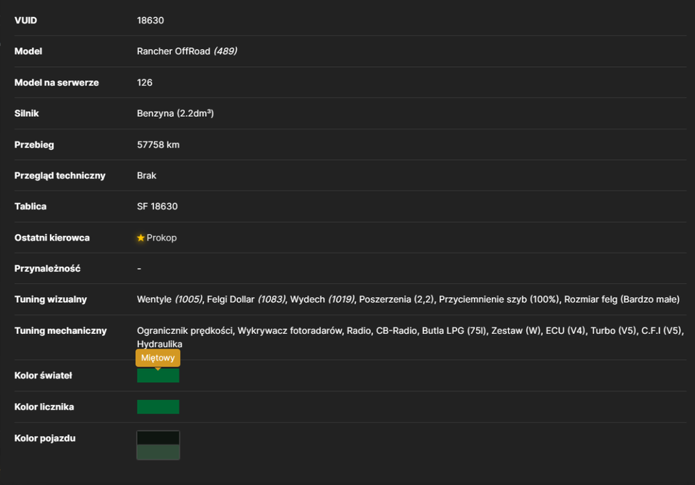The width and height of the screenshot is (695, 485).
Task: Click the Turbo (V5) tuning entry
Action: 614,331
